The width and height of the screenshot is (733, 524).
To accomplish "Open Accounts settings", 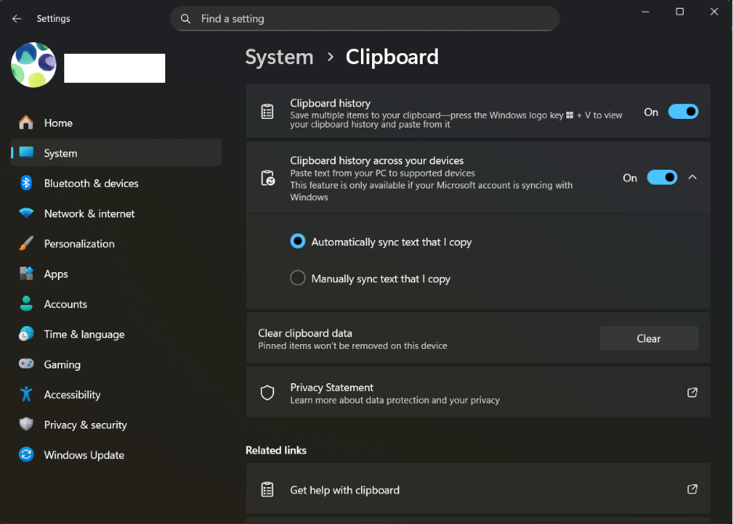I will (x=116, y=304).
